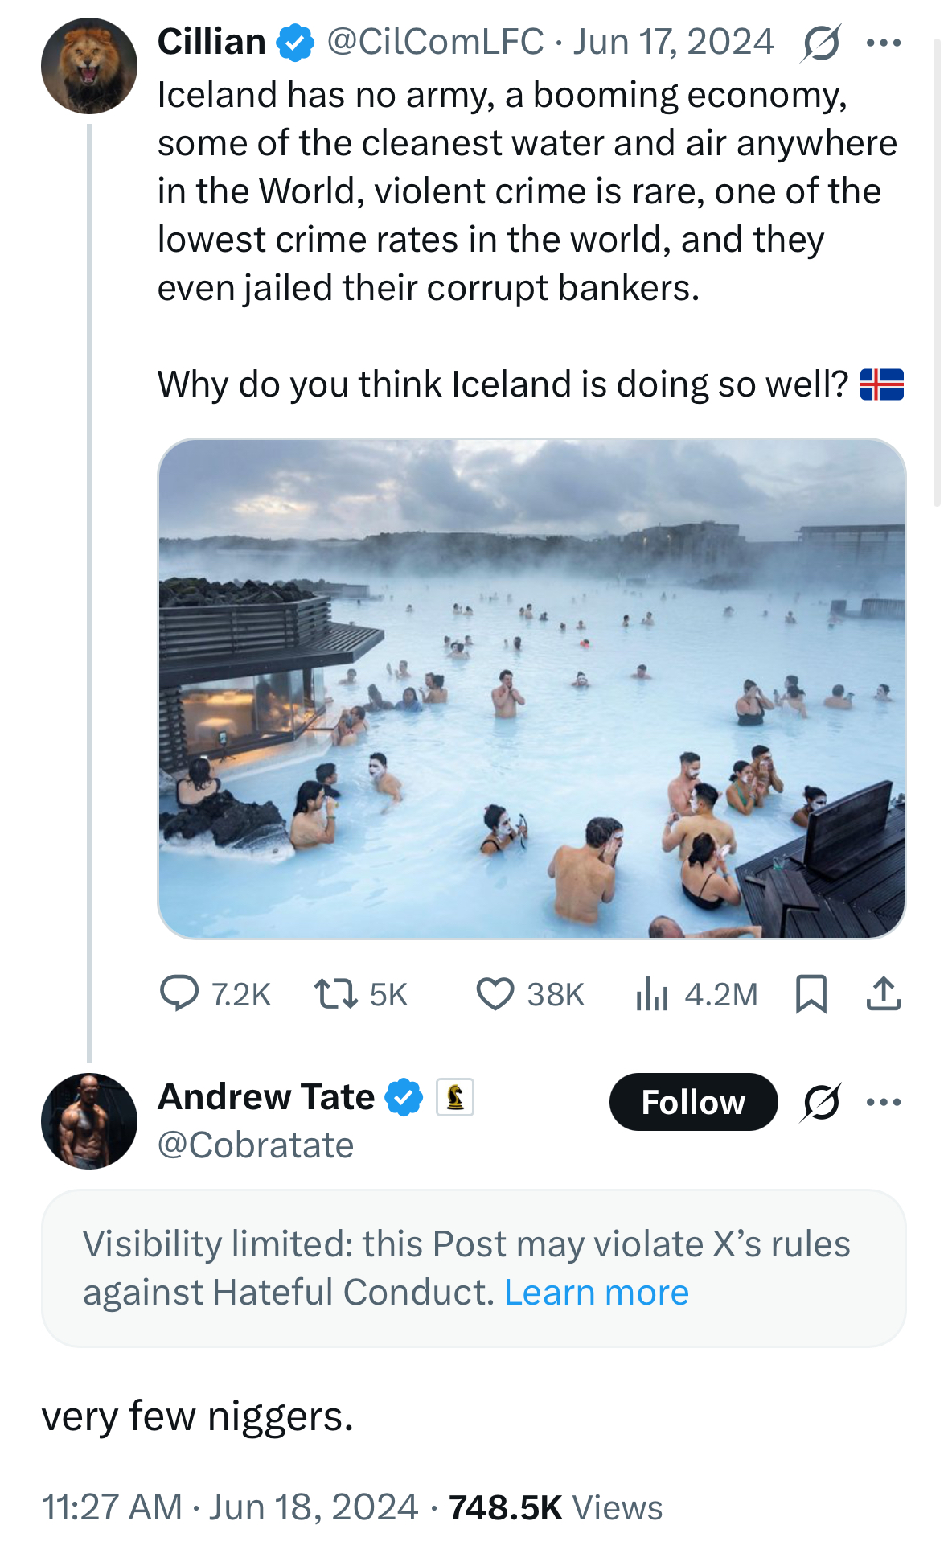This screenshot has width=948, height=1558.
Task: Open the more options menu on Cillian's post
Action: (x=884, y=43)
